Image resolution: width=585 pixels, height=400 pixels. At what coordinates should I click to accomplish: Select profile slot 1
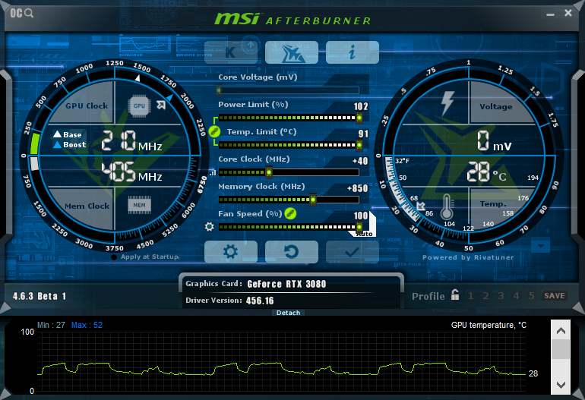coord(471,296)
